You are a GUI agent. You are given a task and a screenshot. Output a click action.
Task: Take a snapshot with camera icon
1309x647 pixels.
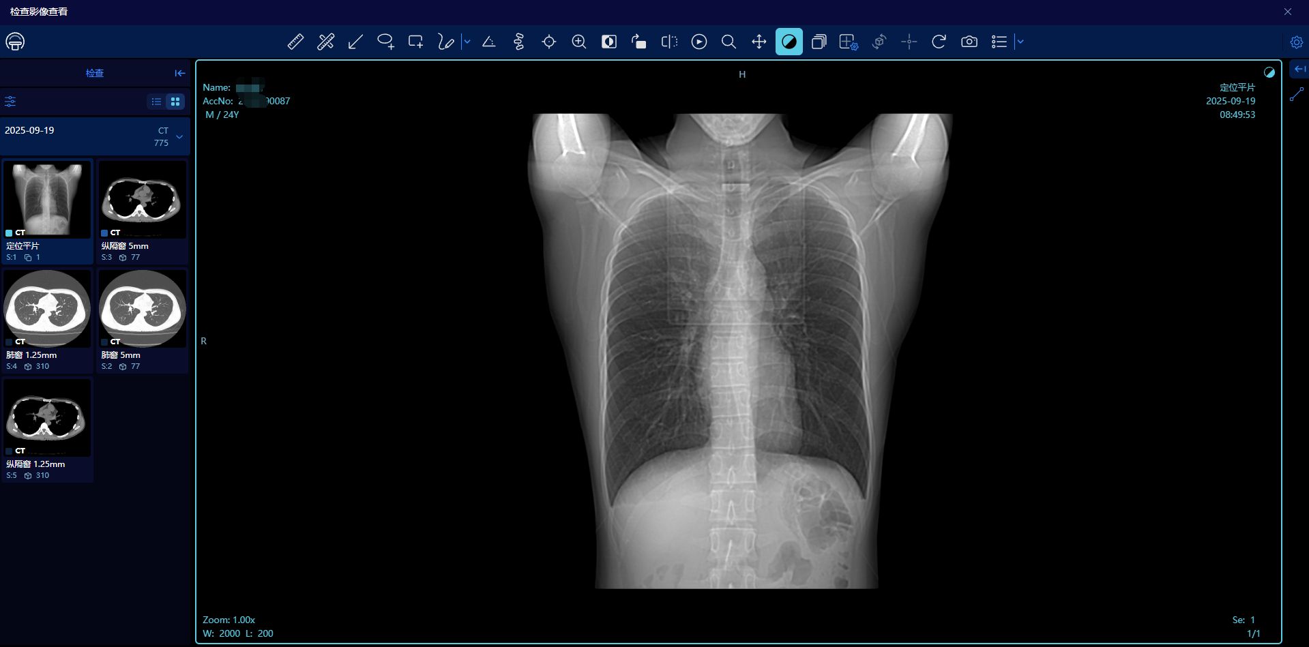[x=969, y=42]
